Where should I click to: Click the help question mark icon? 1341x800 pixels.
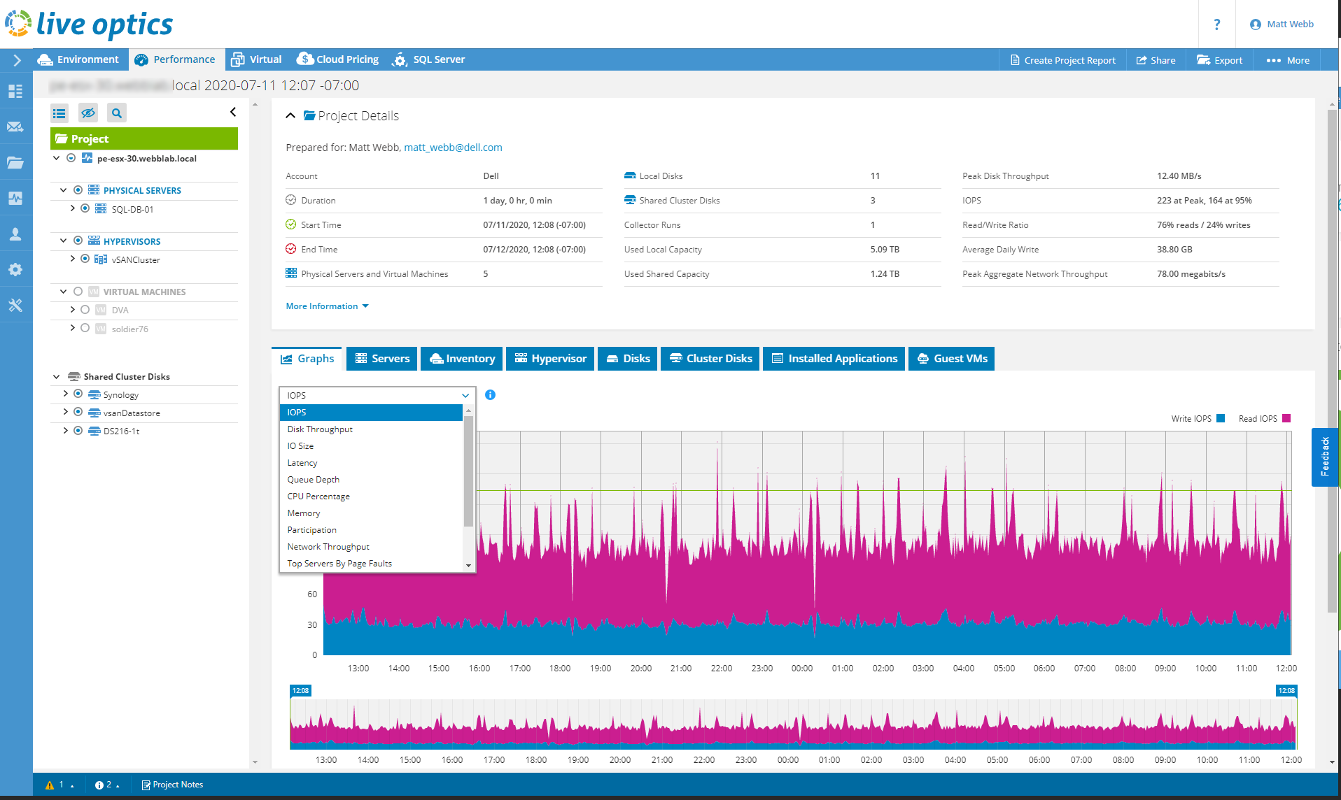click(1216, 24)
